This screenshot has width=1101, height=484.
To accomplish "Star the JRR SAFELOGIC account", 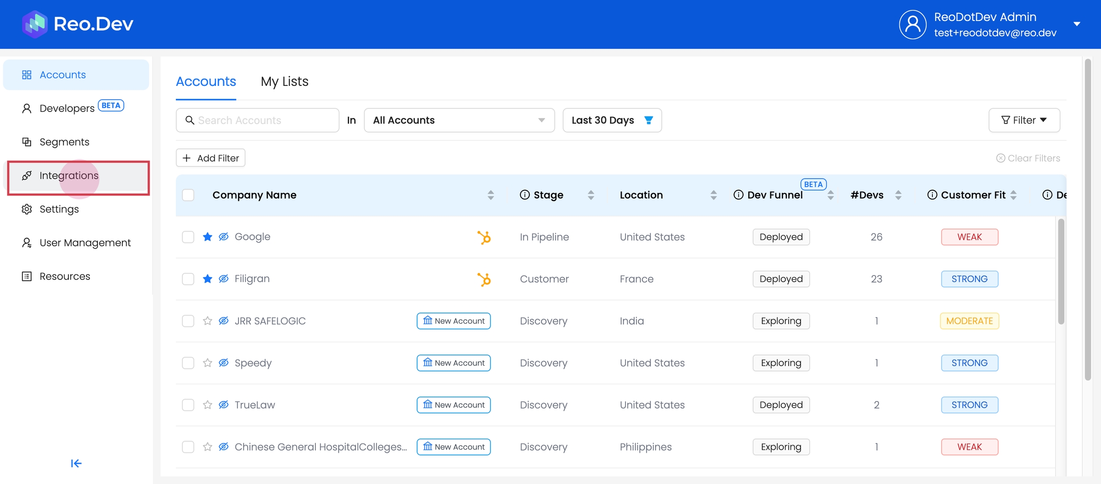I will 207,321.
